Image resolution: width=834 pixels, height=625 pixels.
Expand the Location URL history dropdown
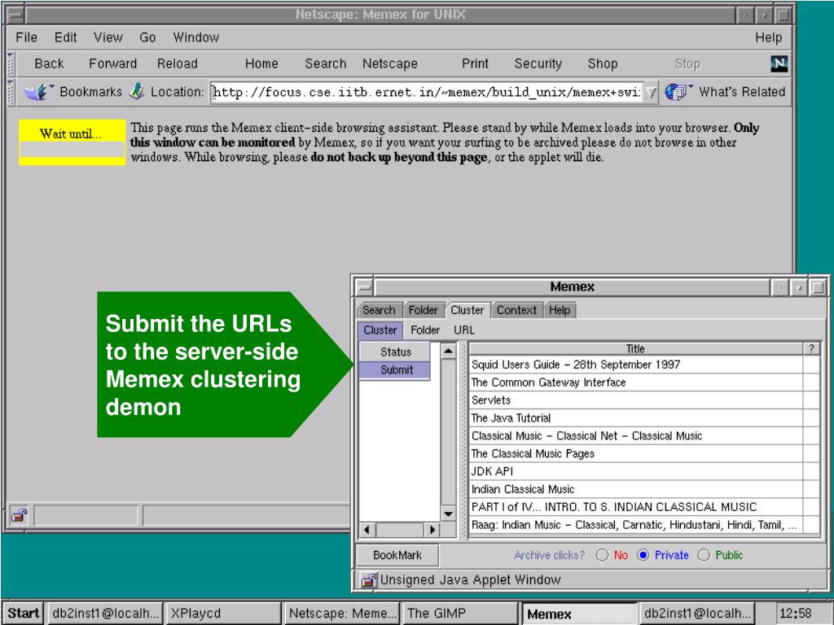(651, 93)
